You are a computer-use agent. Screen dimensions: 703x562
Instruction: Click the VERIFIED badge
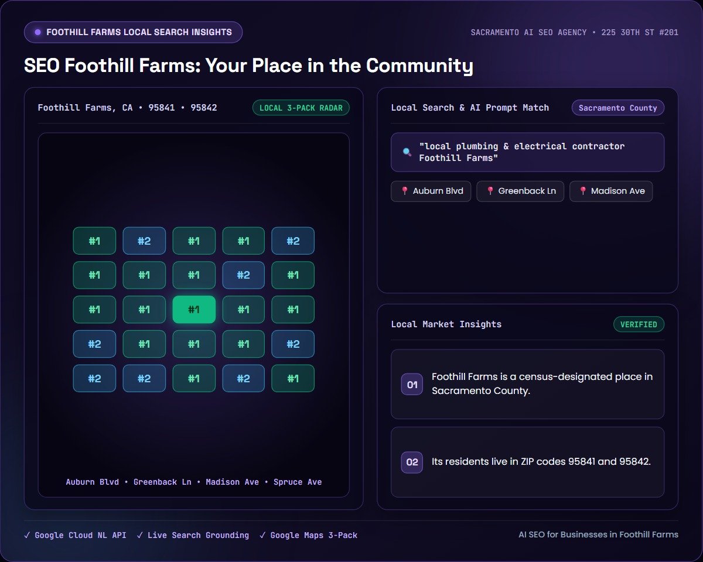coord(639,324)
